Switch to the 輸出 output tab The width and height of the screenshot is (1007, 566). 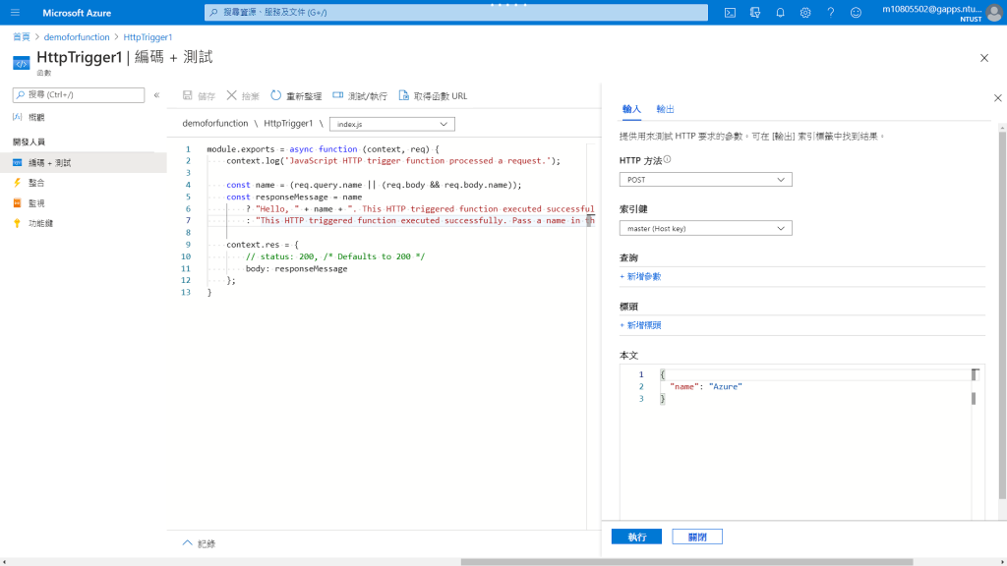tap(666, 109)
